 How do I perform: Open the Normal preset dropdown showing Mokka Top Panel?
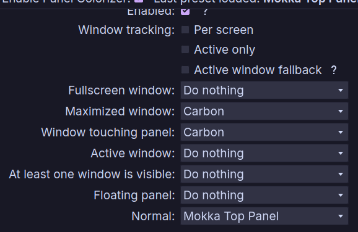click(x=264, y=216)
